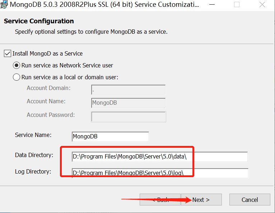Click the Account Name field
This screenshot has height=213, width=275.
tap(129, 103)
